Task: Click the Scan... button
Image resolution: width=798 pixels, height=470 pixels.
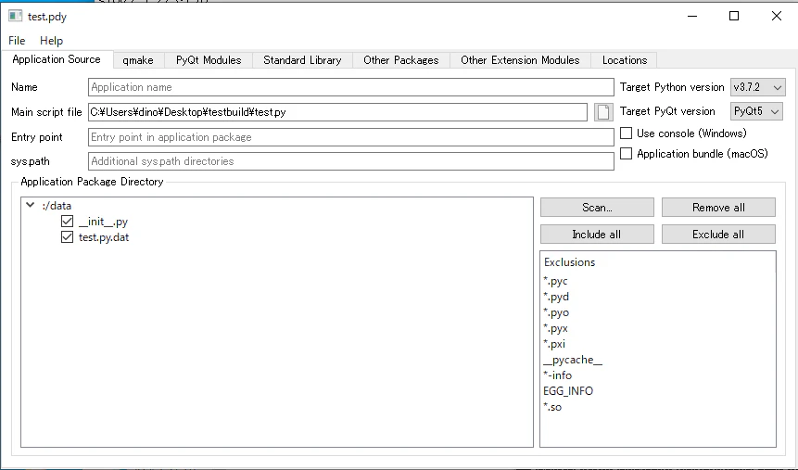Action: (x=597, y=208)
